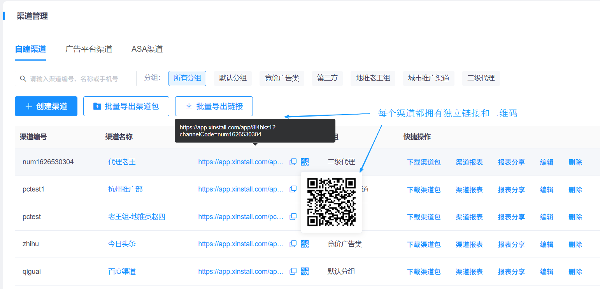Open channel name 百度渠道

click(122, 271)
